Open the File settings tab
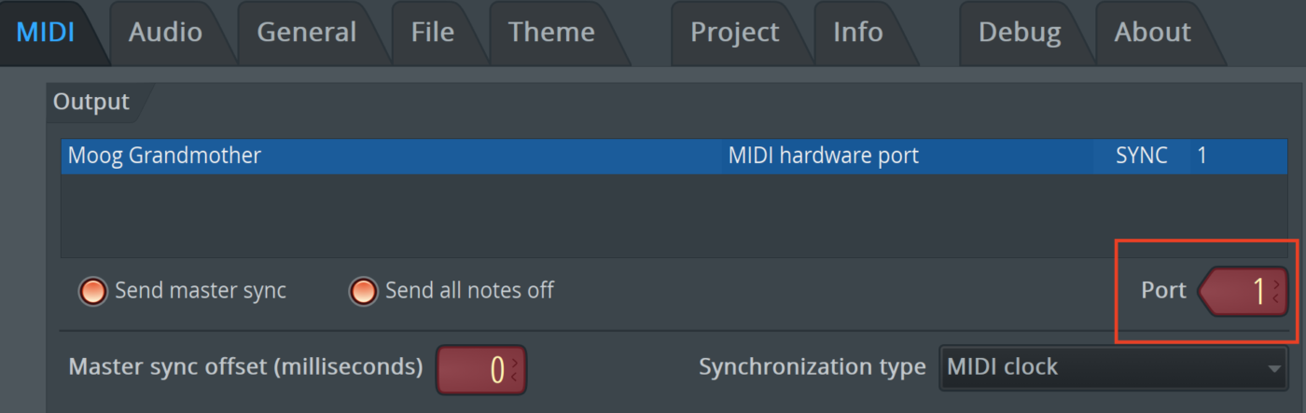1306x413 pixels. 432,33
